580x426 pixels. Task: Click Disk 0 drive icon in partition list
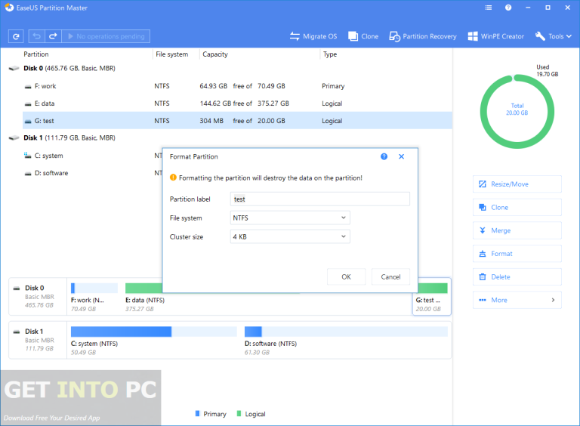[x=14, y=69]
